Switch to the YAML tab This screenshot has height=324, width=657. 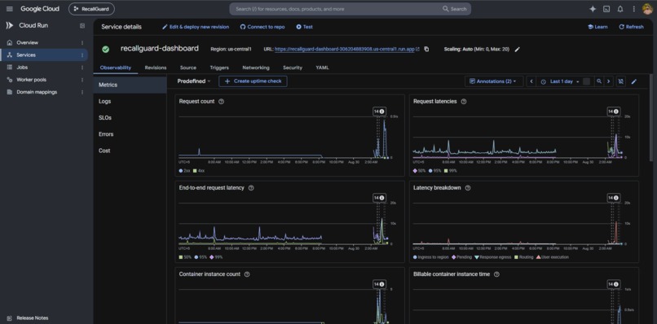[x=322, y=68]
